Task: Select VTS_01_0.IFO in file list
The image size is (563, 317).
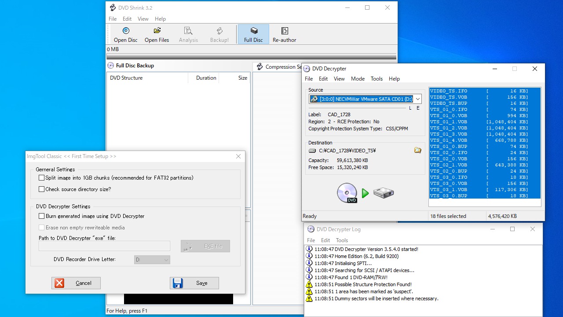Action: tap(485, 110)
